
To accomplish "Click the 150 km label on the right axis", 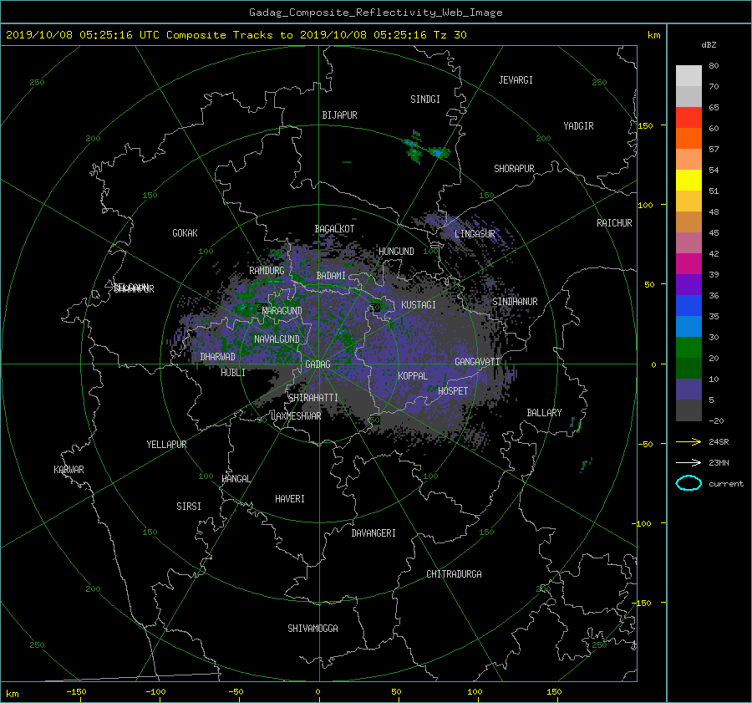I will point(646,125).
